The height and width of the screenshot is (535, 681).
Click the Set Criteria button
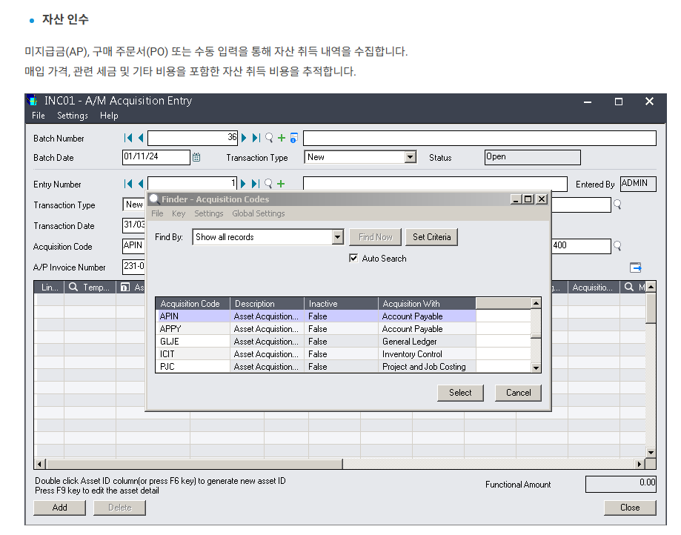point(431,237)
